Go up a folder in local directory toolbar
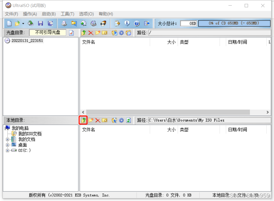Screen dimensions: 274x201 pyautogui.click(x=84, y=120)
